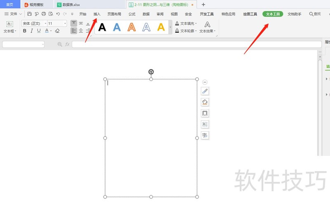Align text left

(74, 31)
